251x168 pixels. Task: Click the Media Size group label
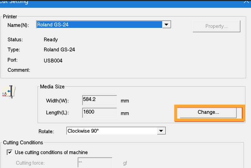(x=52, y=87)
